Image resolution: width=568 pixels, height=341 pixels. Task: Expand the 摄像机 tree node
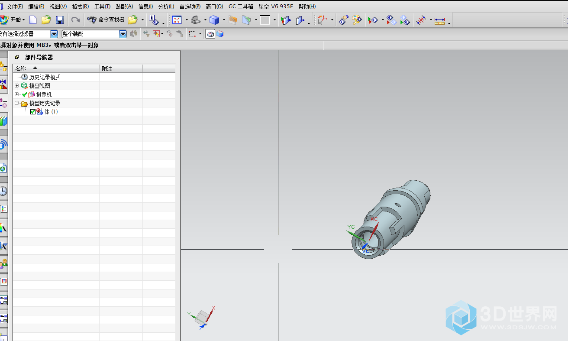coord(17,94)
